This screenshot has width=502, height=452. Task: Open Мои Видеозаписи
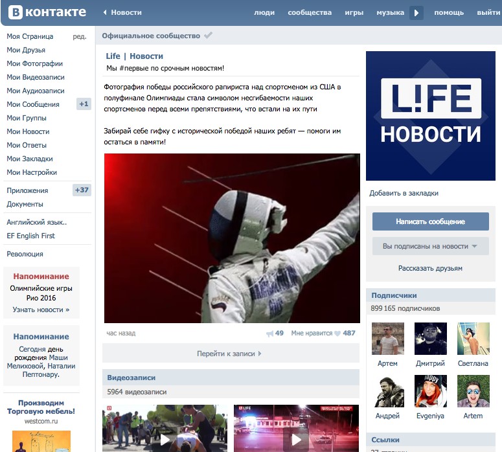pyautogui.click(x=36, y=77)
